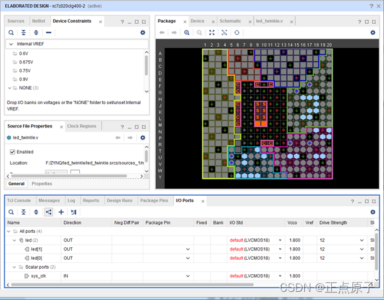Viewport: 384px width, 300px height.
Task: Open help for Elaborated Design window
Action: 371,6
